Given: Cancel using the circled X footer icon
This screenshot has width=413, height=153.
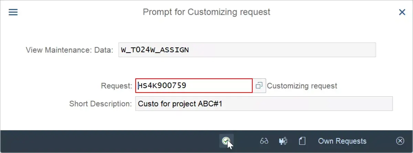Looking at the screenshot, I should click(400, 141).
